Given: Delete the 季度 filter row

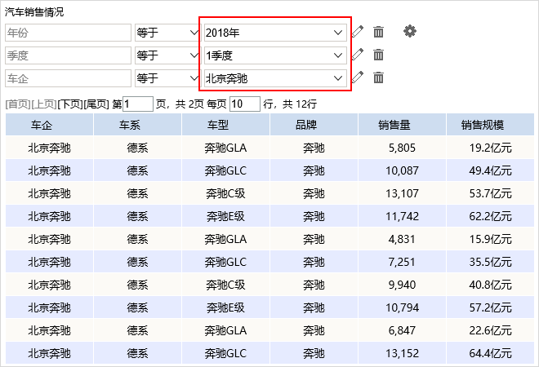Looking at the screenshot, I should (378, 55).
